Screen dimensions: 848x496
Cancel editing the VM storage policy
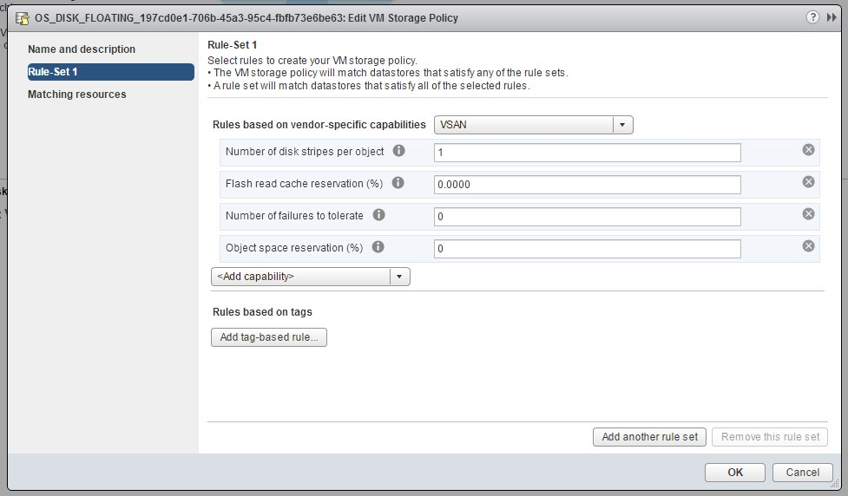pyautogui.click(x=801, y=473)
